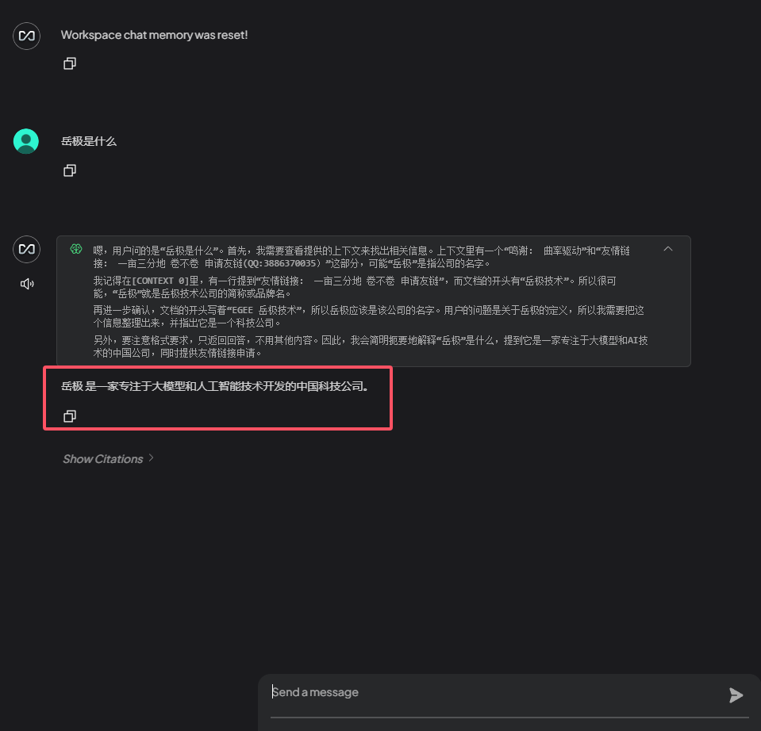Click the reasoning paragraph starting '再进一步确认'
Image resolution: width=761 pixels, height=731 pixels.
point(368,316)
